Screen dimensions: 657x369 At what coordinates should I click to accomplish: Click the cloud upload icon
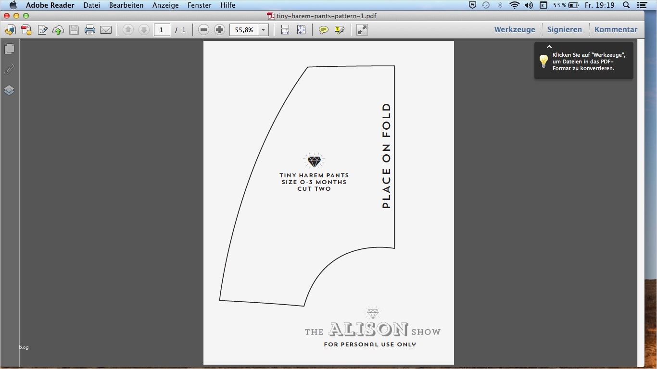click(58, 30)
